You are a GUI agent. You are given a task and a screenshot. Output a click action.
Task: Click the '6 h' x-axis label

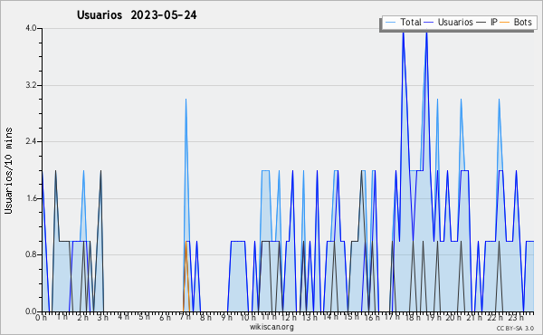pos(165,318)
